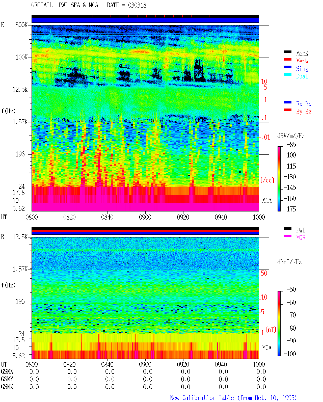
Task: Click the 1.57K frequency label on B panel
Action: (20, 269)
